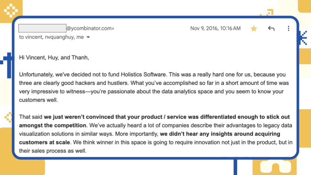This screenshot has width=311, height=175.
Task: Star this email from ycombinator.com
Action: click(x=254, y=29)
